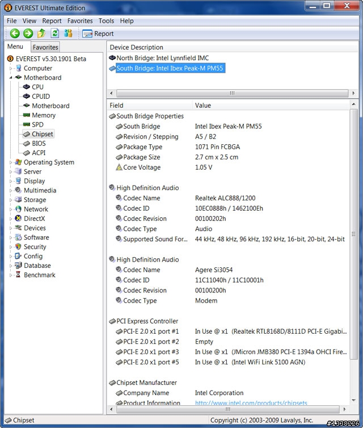The width and height of the screenshot is (363, 428).
Task: Click the Refresh toolbar icon
Action: pos(55,33)
